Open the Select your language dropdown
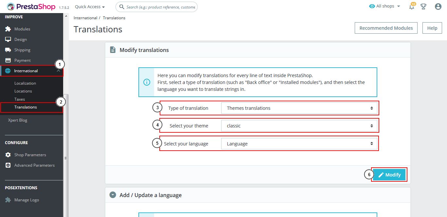The width and height of the screenshot is (447, 217). point(299,144)
